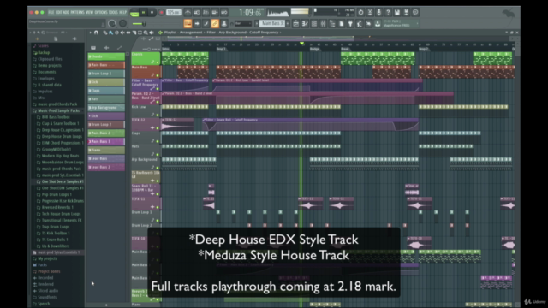This screenshot has width=548, height=308.
Task: Toggle the auto-scroll arrow icon
Action: pyautogui.click(x=197, y=24)
